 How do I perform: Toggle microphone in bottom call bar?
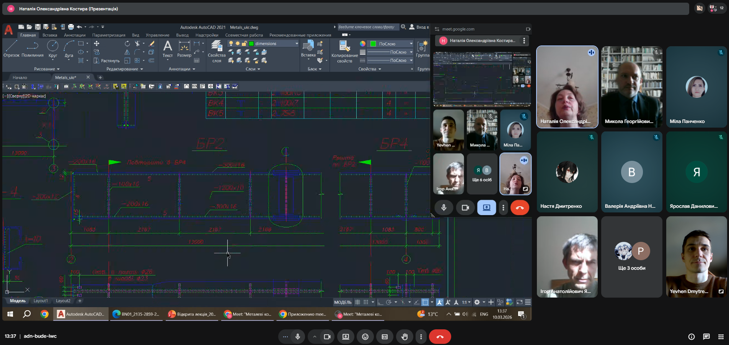(298, 337)
